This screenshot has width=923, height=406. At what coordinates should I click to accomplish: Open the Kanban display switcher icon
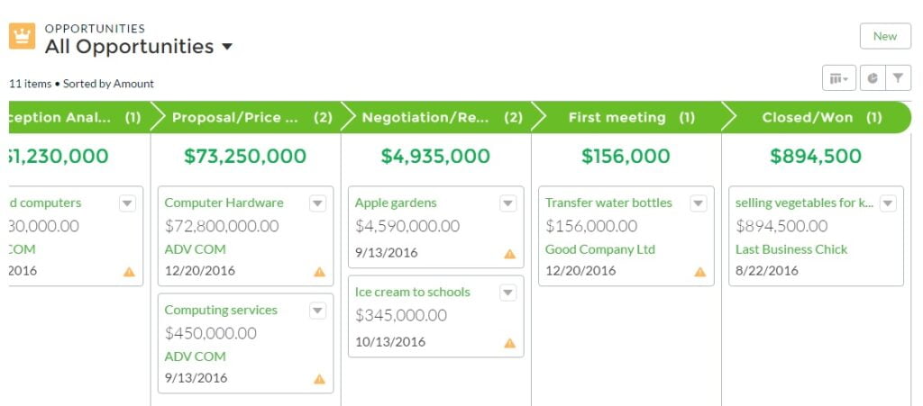coord(839,78)
